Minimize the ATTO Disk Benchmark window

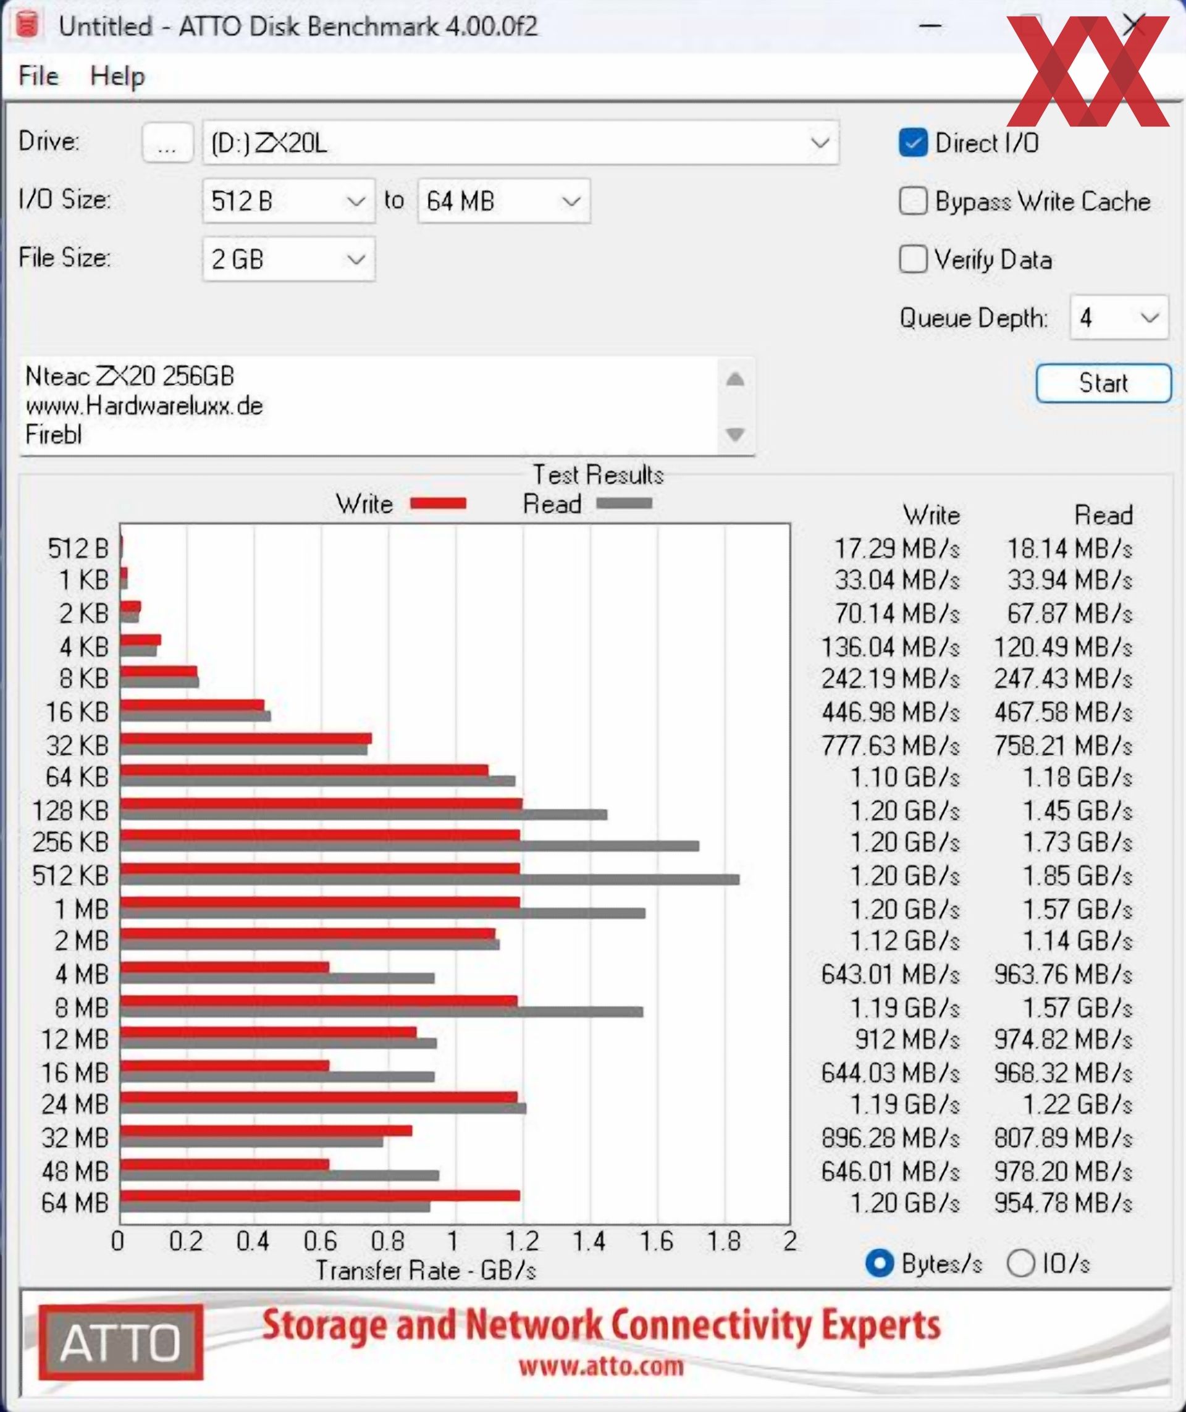930,25
